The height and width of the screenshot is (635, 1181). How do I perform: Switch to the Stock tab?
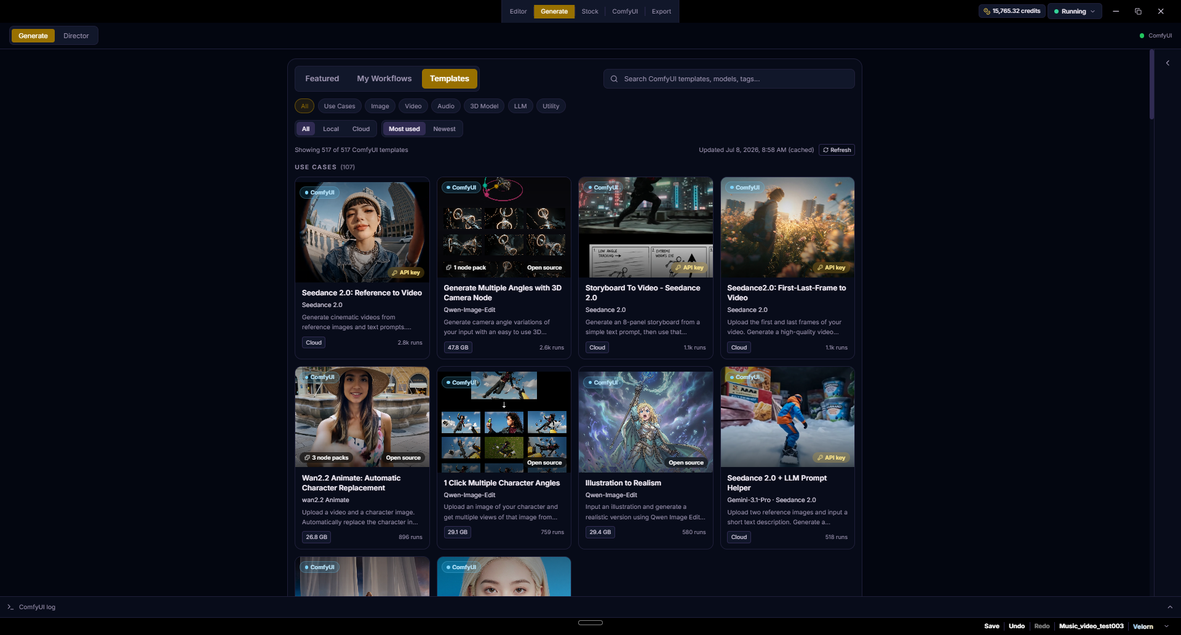tap(590, 12)
